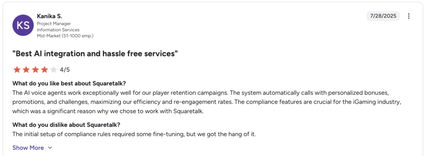Screen dimensions: 426x156
Task: Click the initial setup compliance rules sentence
Action: pyautogui.click(x=134, y=134)
